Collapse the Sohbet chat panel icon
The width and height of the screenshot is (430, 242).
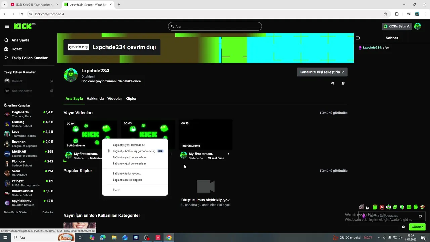[x=358, y=38]
